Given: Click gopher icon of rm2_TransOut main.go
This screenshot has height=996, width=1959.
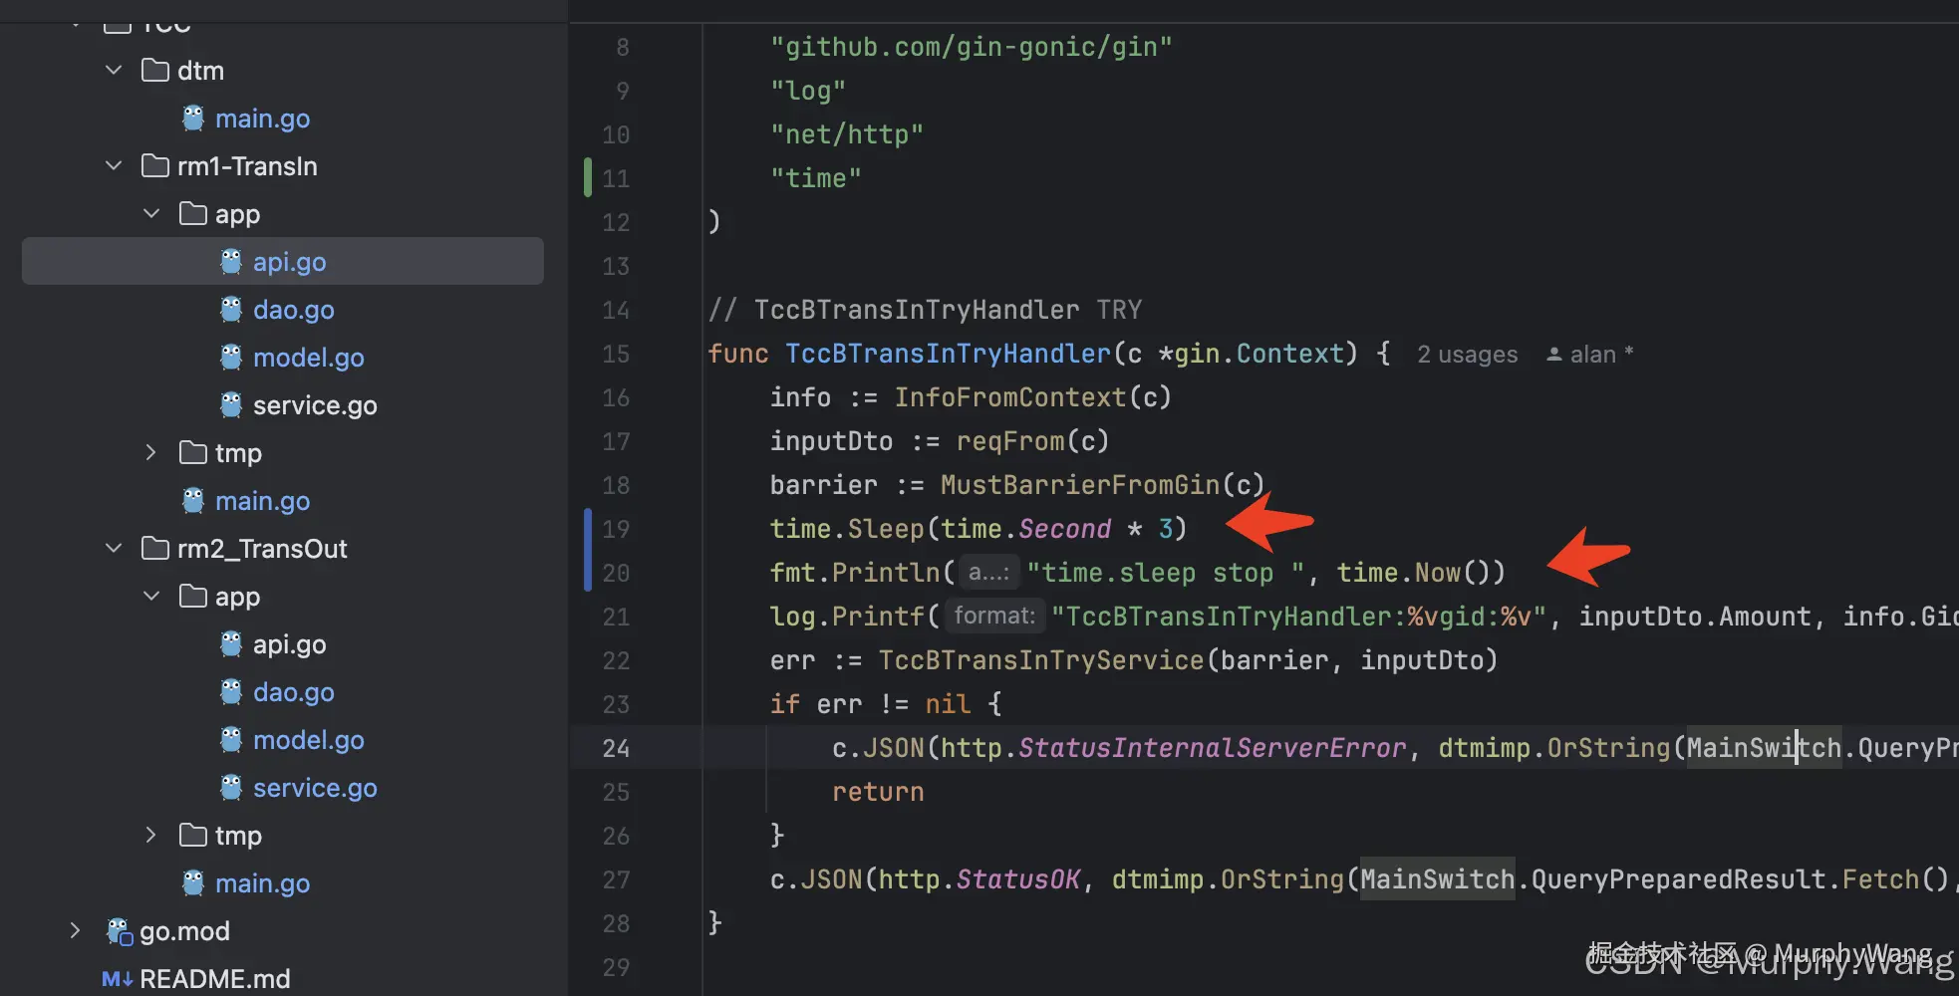Looking at the screenshot, I should point(193,883).
